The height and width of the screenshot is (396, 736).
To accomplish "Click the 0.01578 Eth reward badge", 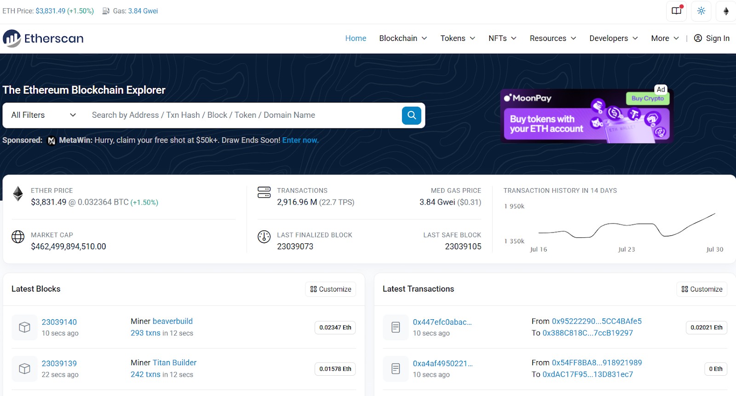I will point(335,369).
